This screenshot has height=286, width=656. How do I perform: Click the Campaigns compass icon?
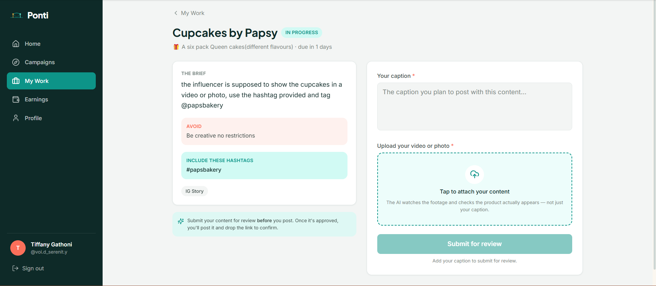tap(16, 62)
